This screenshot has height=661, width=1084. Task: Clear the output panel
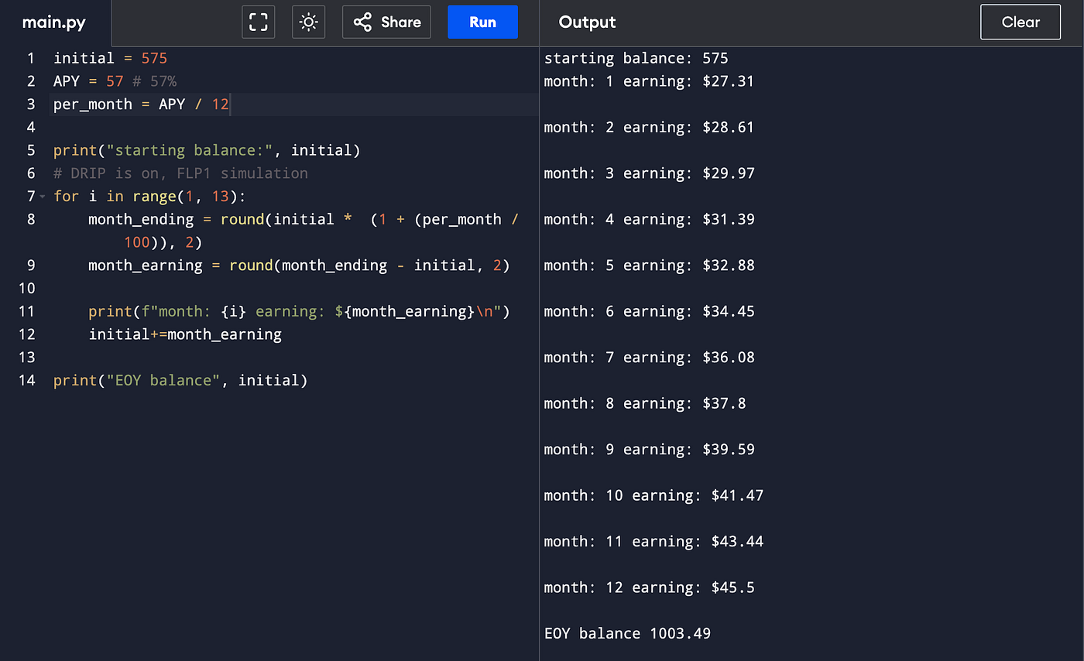pyautogui.click(x=1021, y=22)
